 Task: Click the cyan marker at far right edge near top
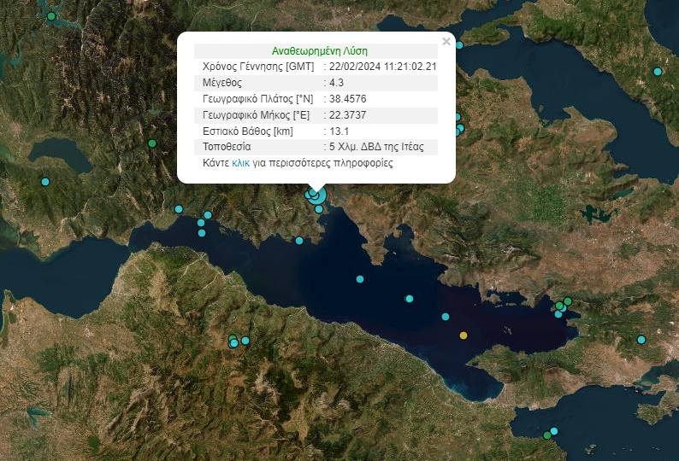(x=657, y=72)
